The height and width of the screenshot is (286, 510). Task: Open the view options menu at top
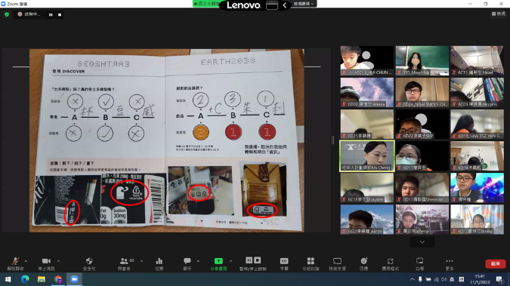(x=499, y=14)
